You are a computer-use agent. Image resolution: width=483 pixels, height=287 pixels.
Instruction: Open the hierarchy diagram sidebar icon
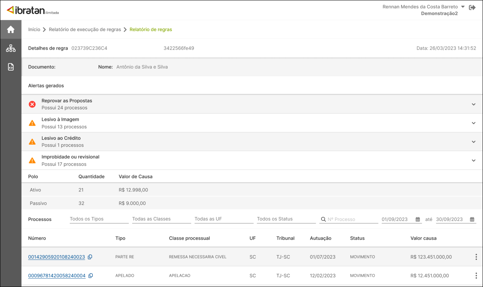11,48
